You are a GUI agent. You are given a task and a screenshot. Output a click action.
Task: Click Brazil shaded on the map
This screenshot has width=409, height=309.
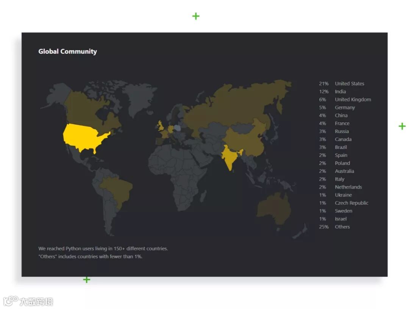coord(117,190)
